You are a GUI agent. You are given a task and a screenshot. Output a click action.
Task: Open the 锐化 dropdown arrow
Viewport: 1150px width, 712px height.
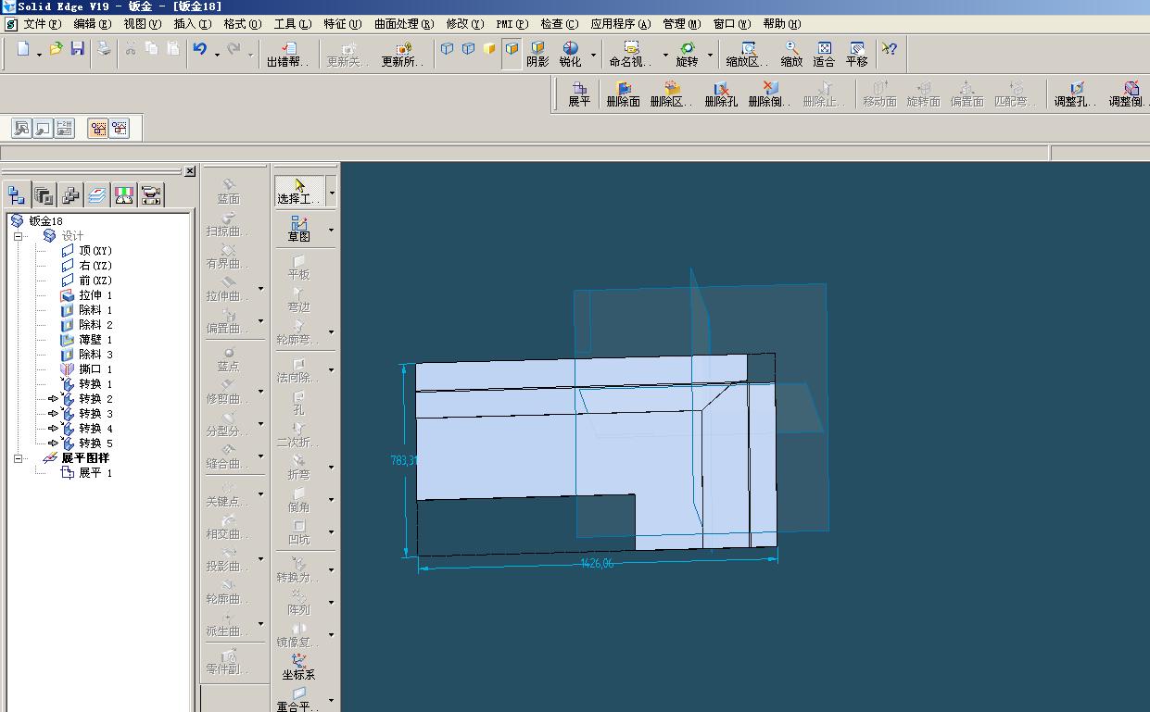[593, 55]
